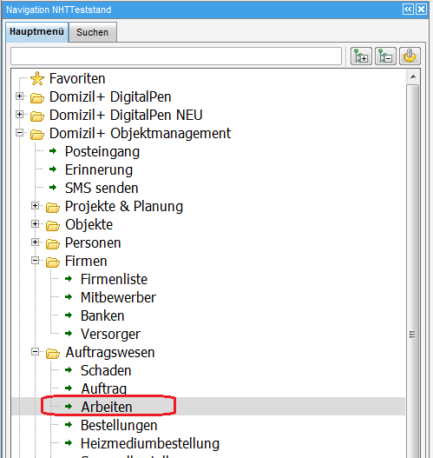Open SMS senden
The width and height of the screenshot is (433, 458).
click(102, 188)
